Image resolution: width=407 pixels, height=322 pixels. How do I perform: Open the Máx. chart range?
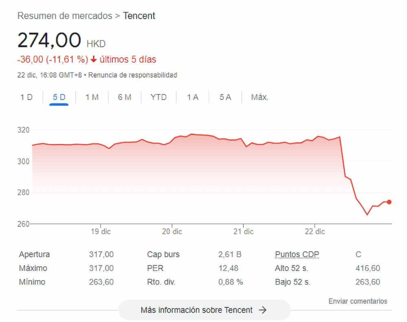(260, 97)
